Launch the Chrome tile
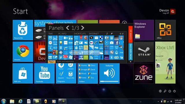The height and width of the screenshot is (104, 185). point(23,52)
